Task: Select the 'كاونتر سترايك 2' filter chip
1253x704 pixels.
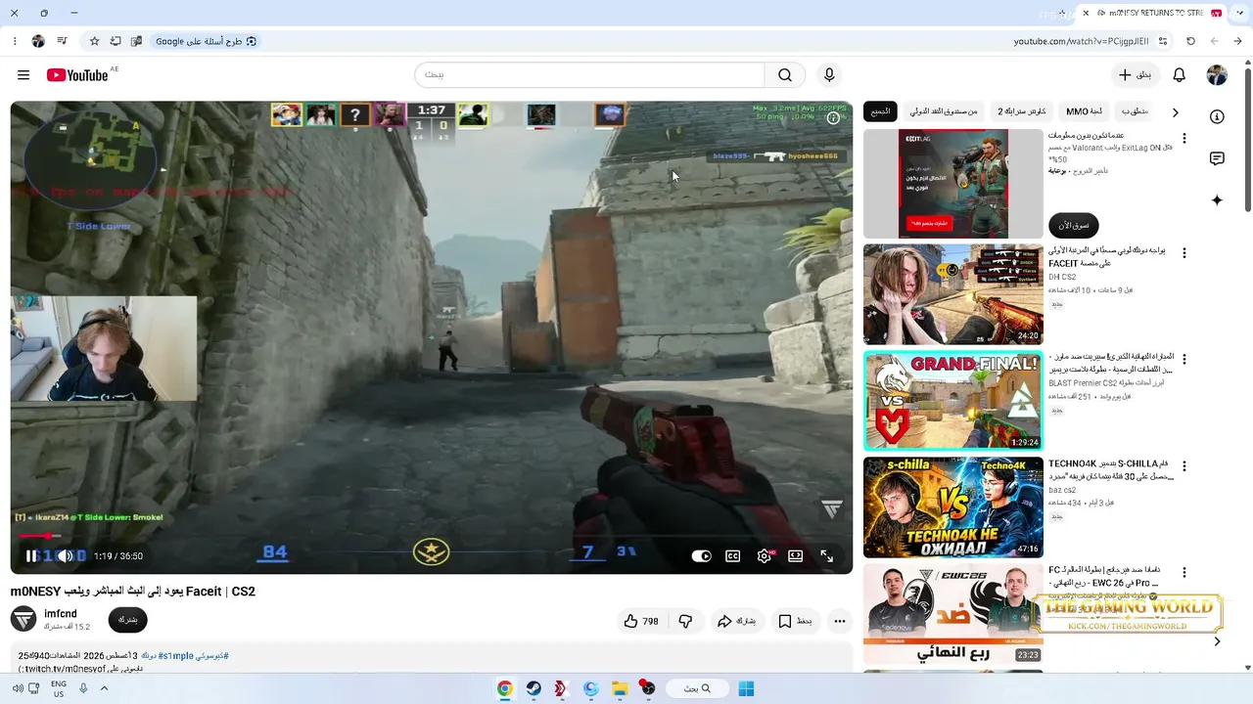Action: [1021, 111]
